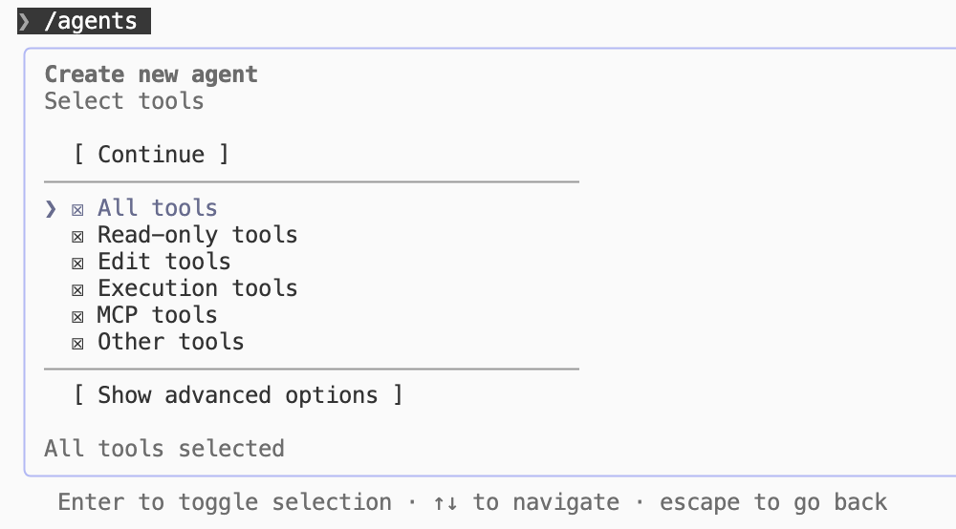956x529 pixels.
Task: Click the All tools selected status text
Action: 164,449
